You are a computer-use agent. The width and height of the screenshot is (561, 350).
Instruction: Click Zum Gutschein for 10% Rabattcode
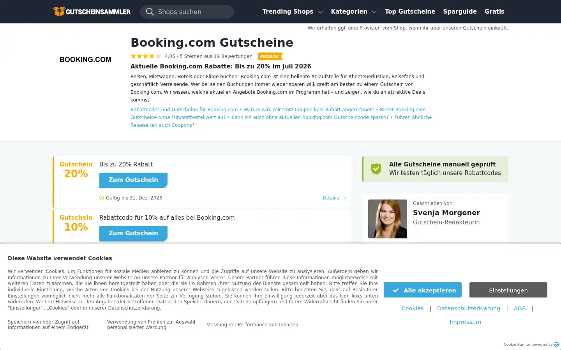pyautogui.click(x=133, y=233)
